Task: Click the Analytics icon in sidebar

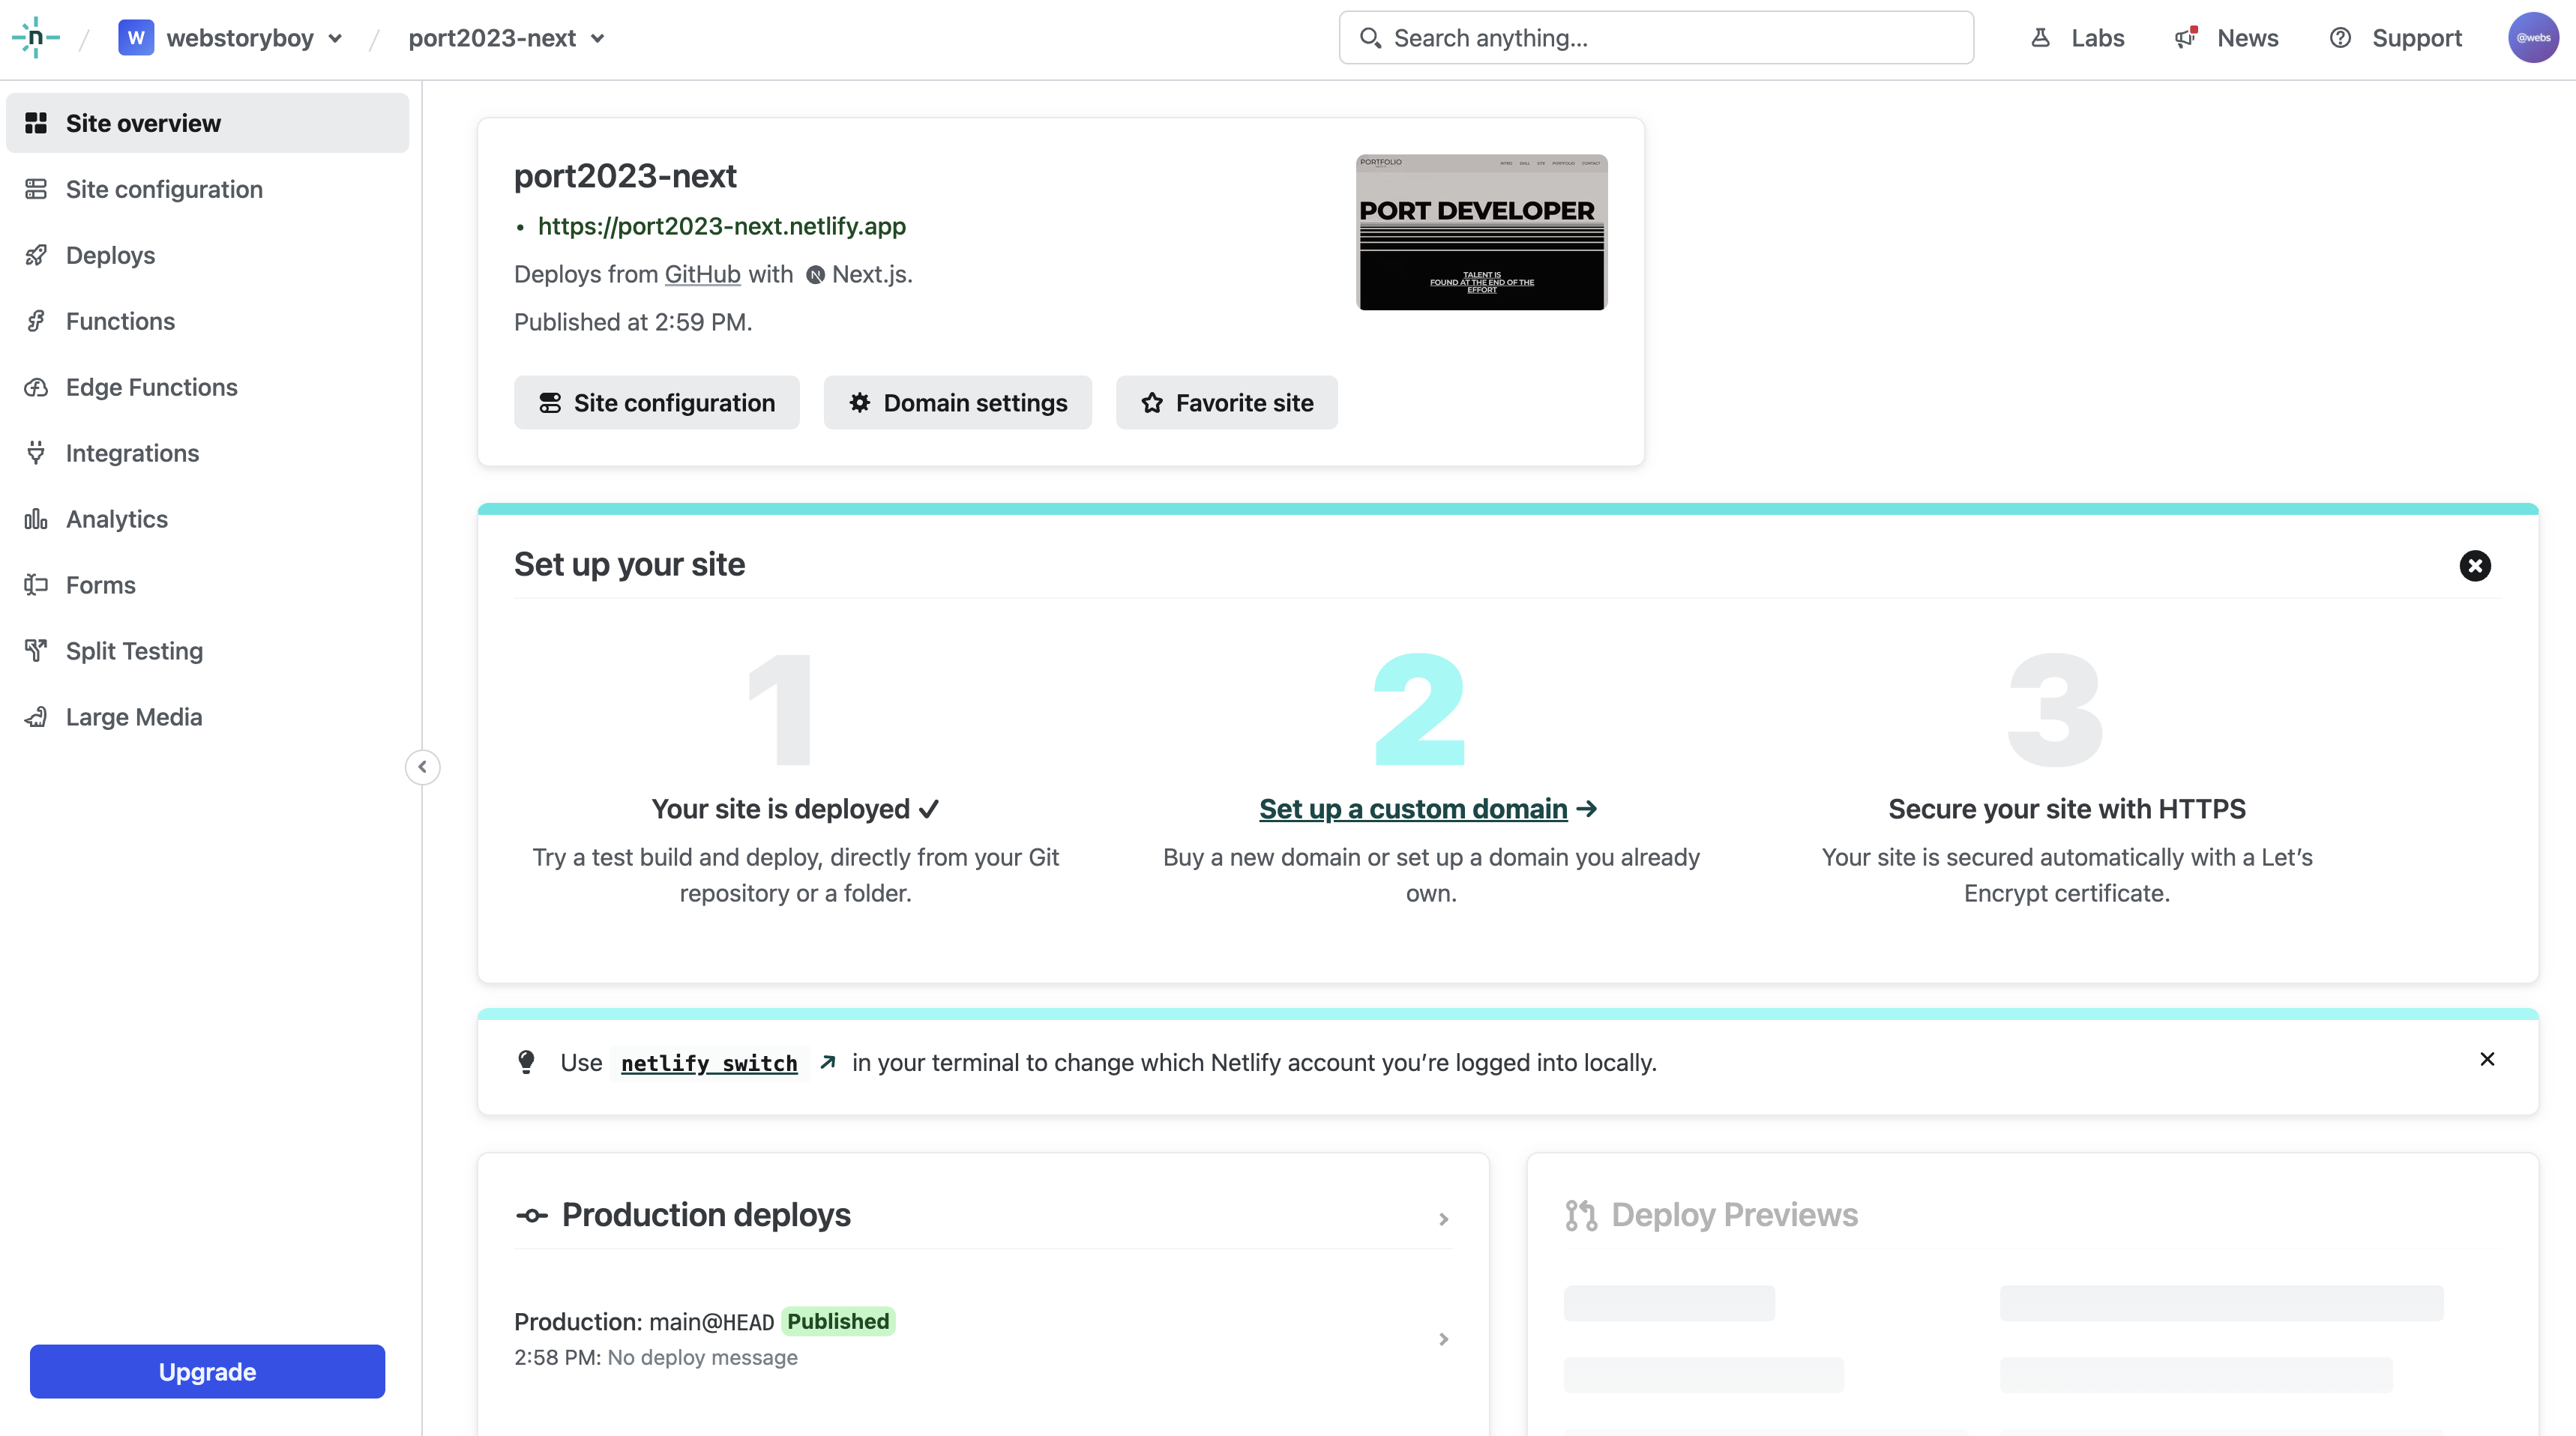Action: coord(35,518)
